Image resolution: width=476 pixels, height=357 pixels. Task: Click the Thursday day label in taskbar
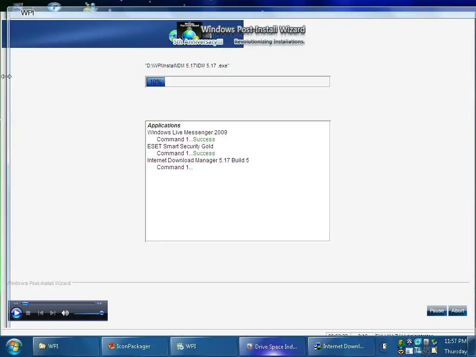[x=456, y=351]
